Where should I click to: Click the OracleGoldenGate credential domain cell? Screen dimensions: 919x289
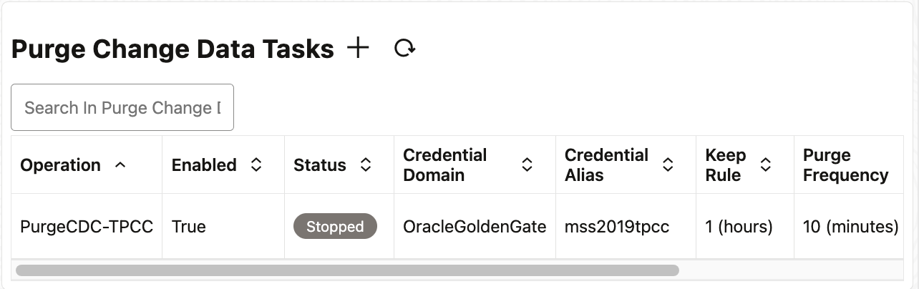[475, 227]
